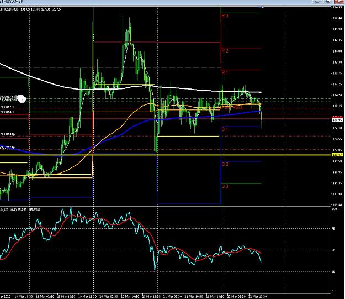Click the 21 Mar 02:30 time label
345x299 pixels.
pyautogui.click(x=172, y=297)
